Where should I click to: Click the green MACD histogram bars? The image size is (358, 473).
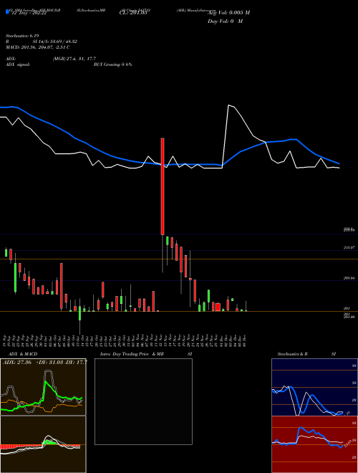pyautogui.click(x=49, y=442)
